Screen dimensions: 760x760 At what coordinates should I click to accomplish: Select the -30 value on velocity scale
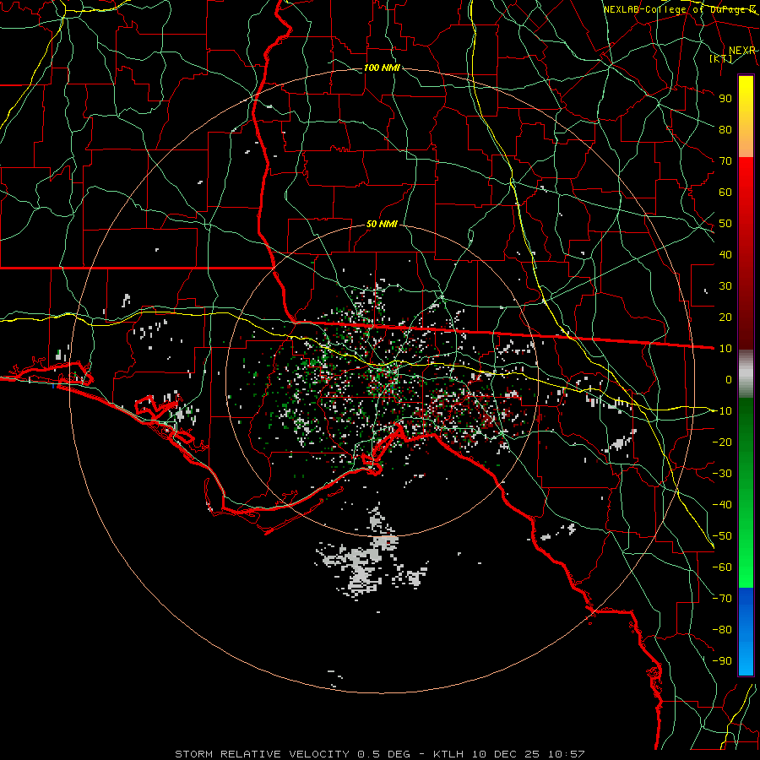pyautogui.click(x=722, y=474)
